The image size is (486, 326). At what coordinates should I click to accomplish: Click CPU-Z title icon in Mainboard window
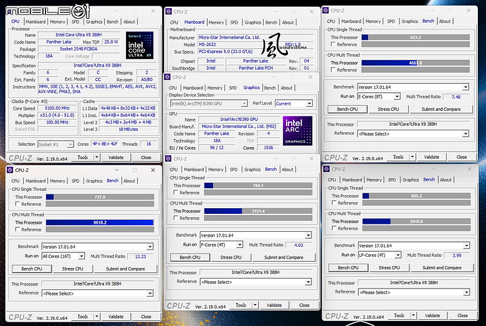click(169, 11)
